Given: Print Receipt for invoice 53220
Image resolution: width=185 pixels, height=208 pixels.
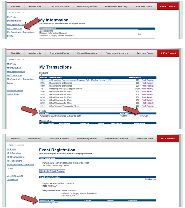Looking at the screenshot, I should click(x=148, y=86).
